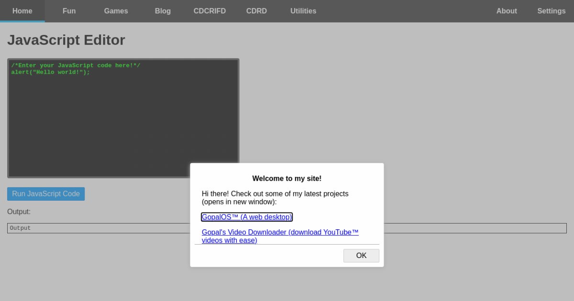Open the Games section
Screen dimensions: 574x301
116,11
